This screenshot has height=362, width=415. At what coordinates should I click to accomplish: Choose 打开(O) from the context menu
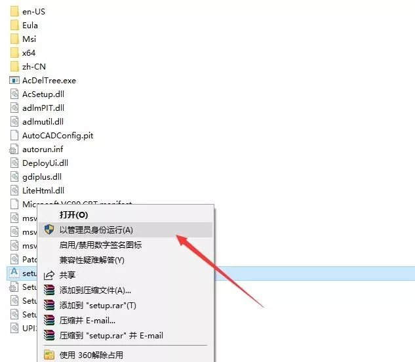tap(73, 214)
